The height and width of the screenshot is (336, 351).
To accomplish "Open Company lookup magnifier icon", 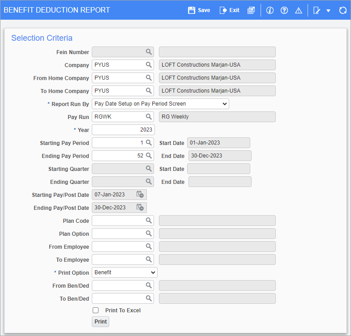I will tap(149, 65).
